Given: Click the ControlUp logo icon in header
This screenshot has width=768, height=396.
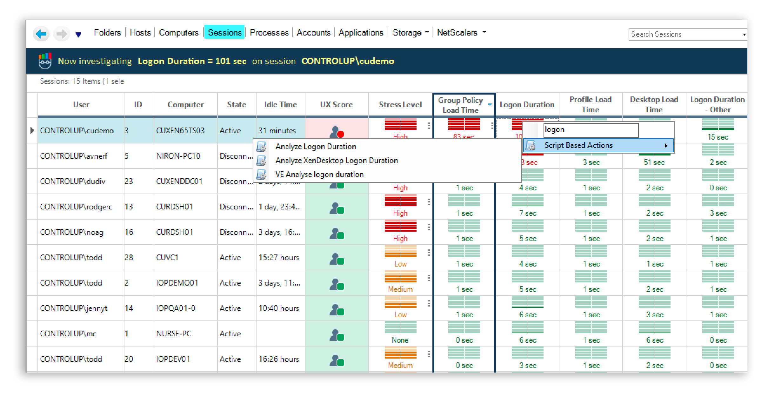Looking at the screenshot, I should [45, 60].
